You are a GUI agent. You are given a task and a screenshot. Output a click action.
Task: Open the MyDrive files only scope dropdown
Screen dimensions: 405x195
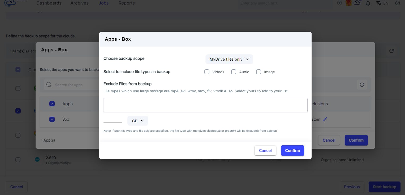click(229, 59)
